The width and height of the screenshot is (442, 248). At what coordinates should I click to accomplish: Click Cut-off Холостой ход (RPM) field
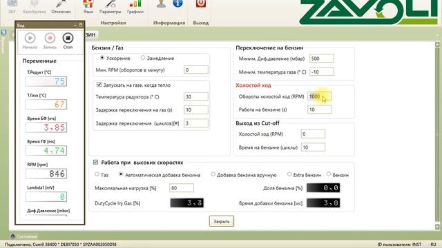pos(313,134)
